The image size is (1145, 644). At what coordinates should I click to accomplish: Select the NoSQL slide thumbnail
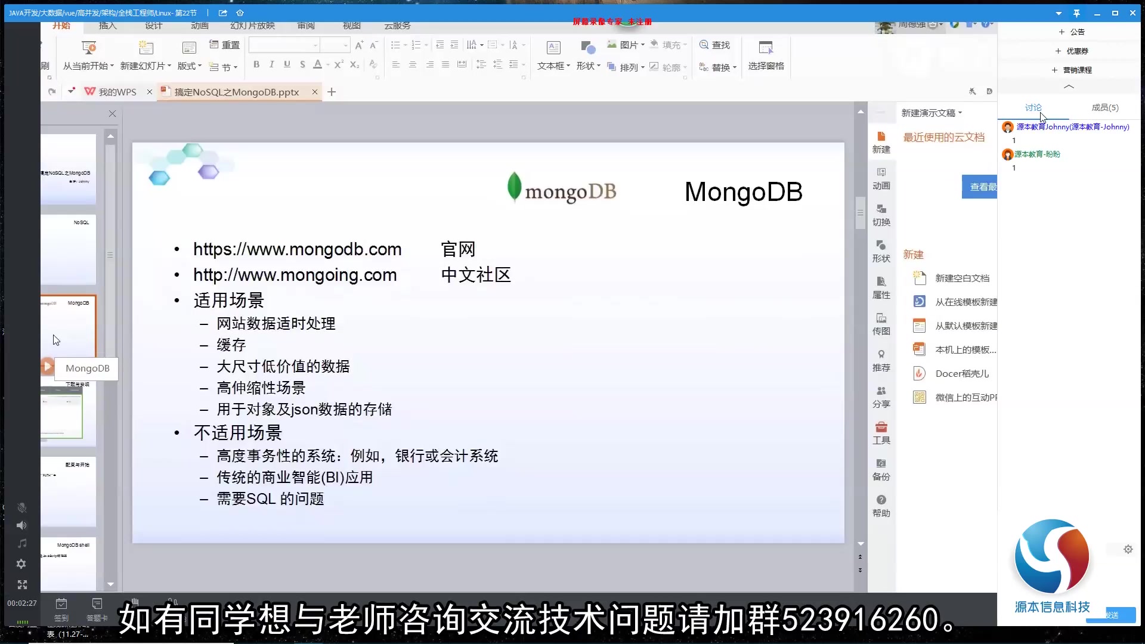click(x=68, y=249)
